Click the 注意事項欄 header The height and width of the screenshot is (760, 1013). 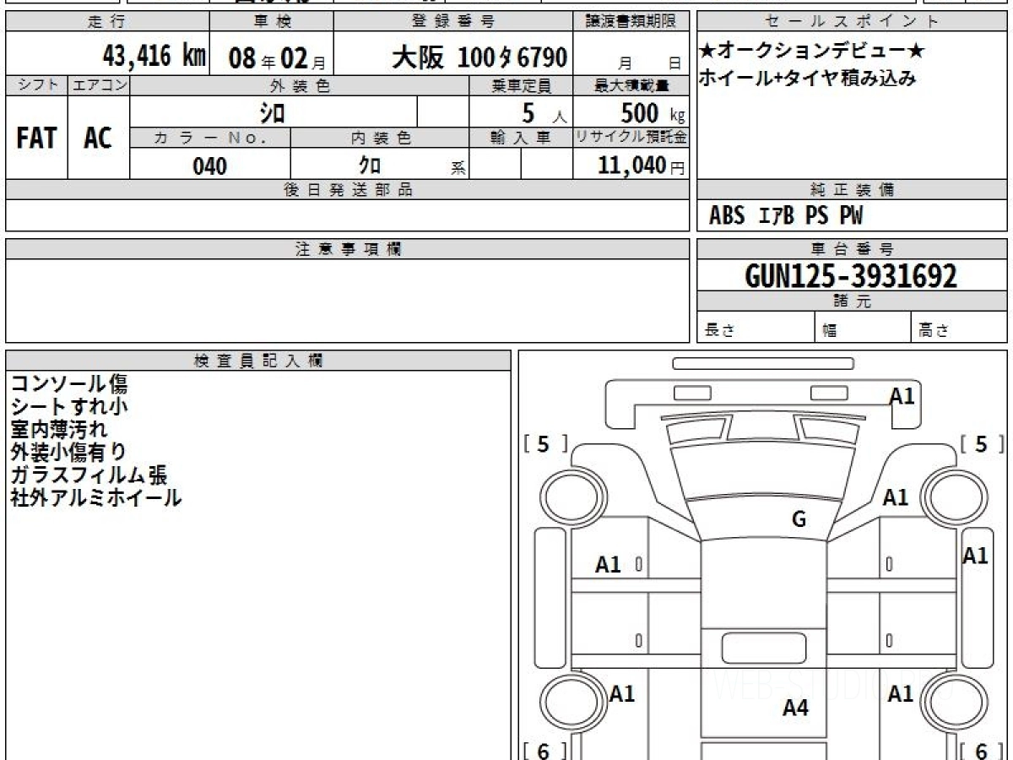(x=348, y=249)
